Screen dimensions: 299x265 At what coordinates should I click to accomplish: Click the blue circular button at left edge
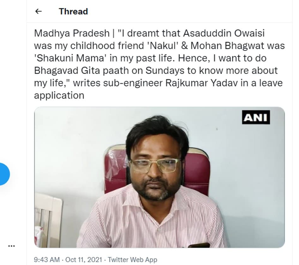click(4, 174)
